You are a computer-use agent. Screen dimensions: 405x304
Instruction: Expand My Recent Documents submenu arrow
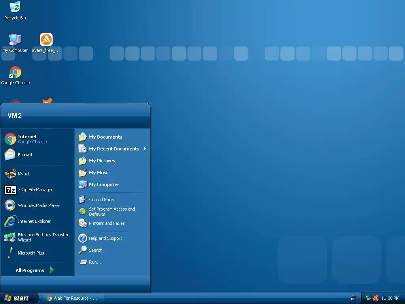(145, 149)
